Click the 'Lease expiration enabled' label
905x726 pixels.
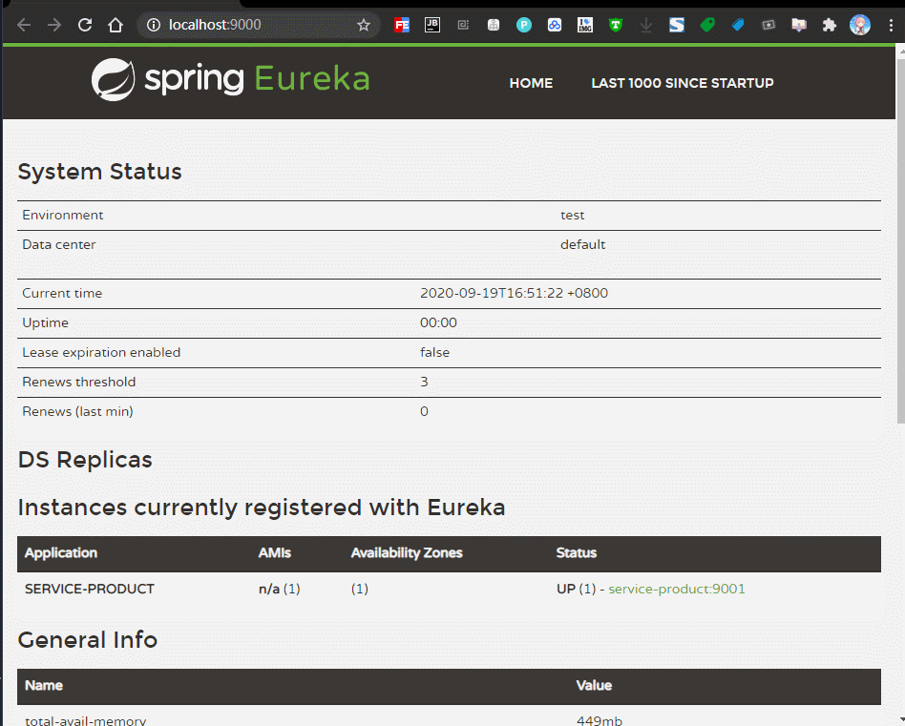click(101, 352)
